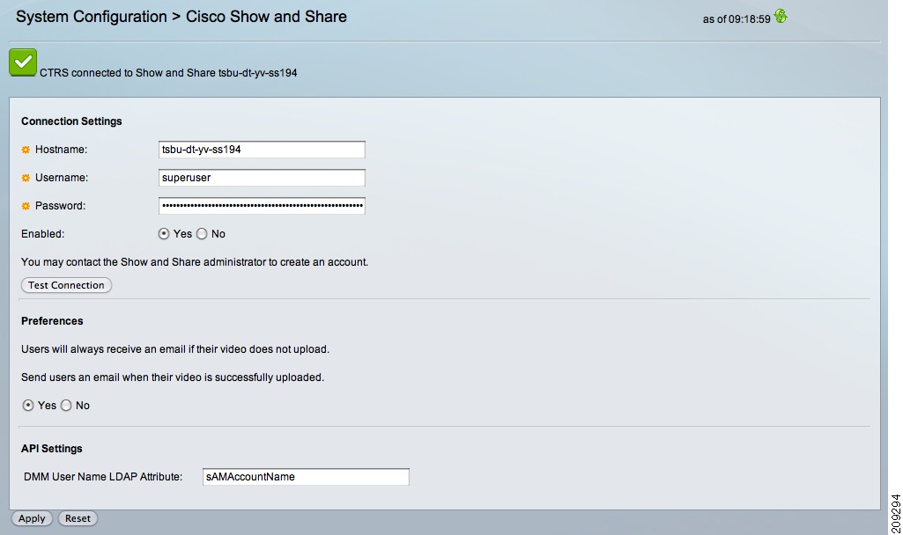Image resolution: width=903 pixels, height=535 pixels.
Task: Click the 'Preferences' section heading
Action: coord(52,321)
